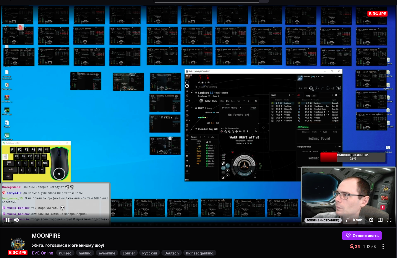Select the All overview tab
The height and width of the screenshot is (258, 397).
click(x=299, y=95)
